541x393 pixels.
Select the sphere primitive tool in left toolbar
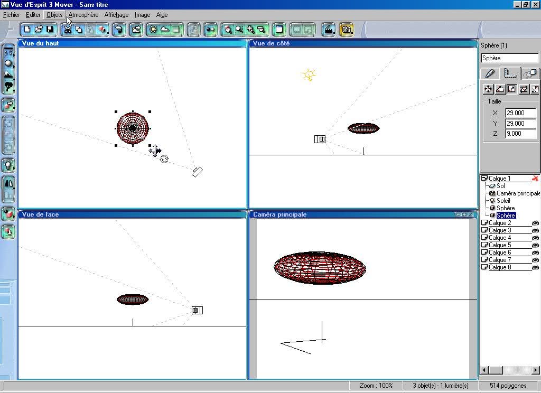point(8,63)
